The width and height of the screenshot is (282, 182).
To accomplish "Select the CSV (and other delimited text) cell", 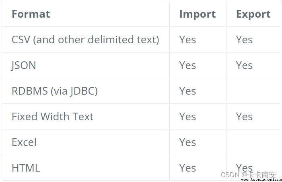I will click(85, 40).
